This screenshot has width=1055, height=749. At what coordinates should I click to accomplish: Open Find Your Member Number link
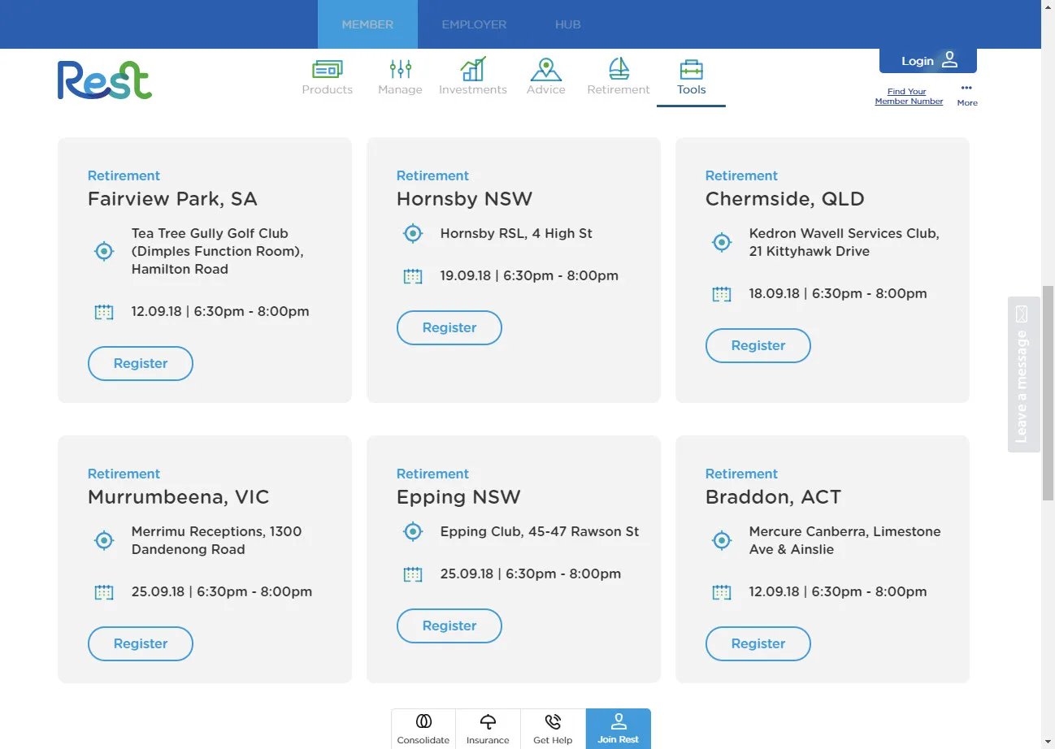(908, 97)
